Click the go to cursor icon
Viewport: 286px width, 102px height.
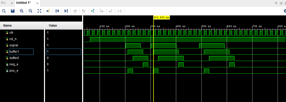click(x=48, y=11)
